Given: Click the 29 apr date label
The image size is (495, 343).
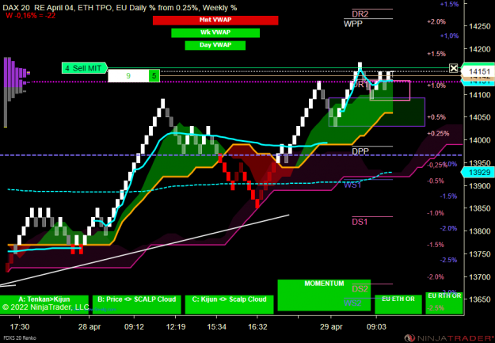Looking at the screenshot, I should (x=331, y=326).
